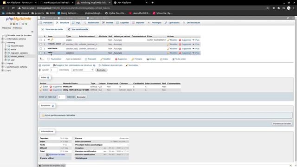
Task: Expand sys database node
Action: [x=3, y=71]
